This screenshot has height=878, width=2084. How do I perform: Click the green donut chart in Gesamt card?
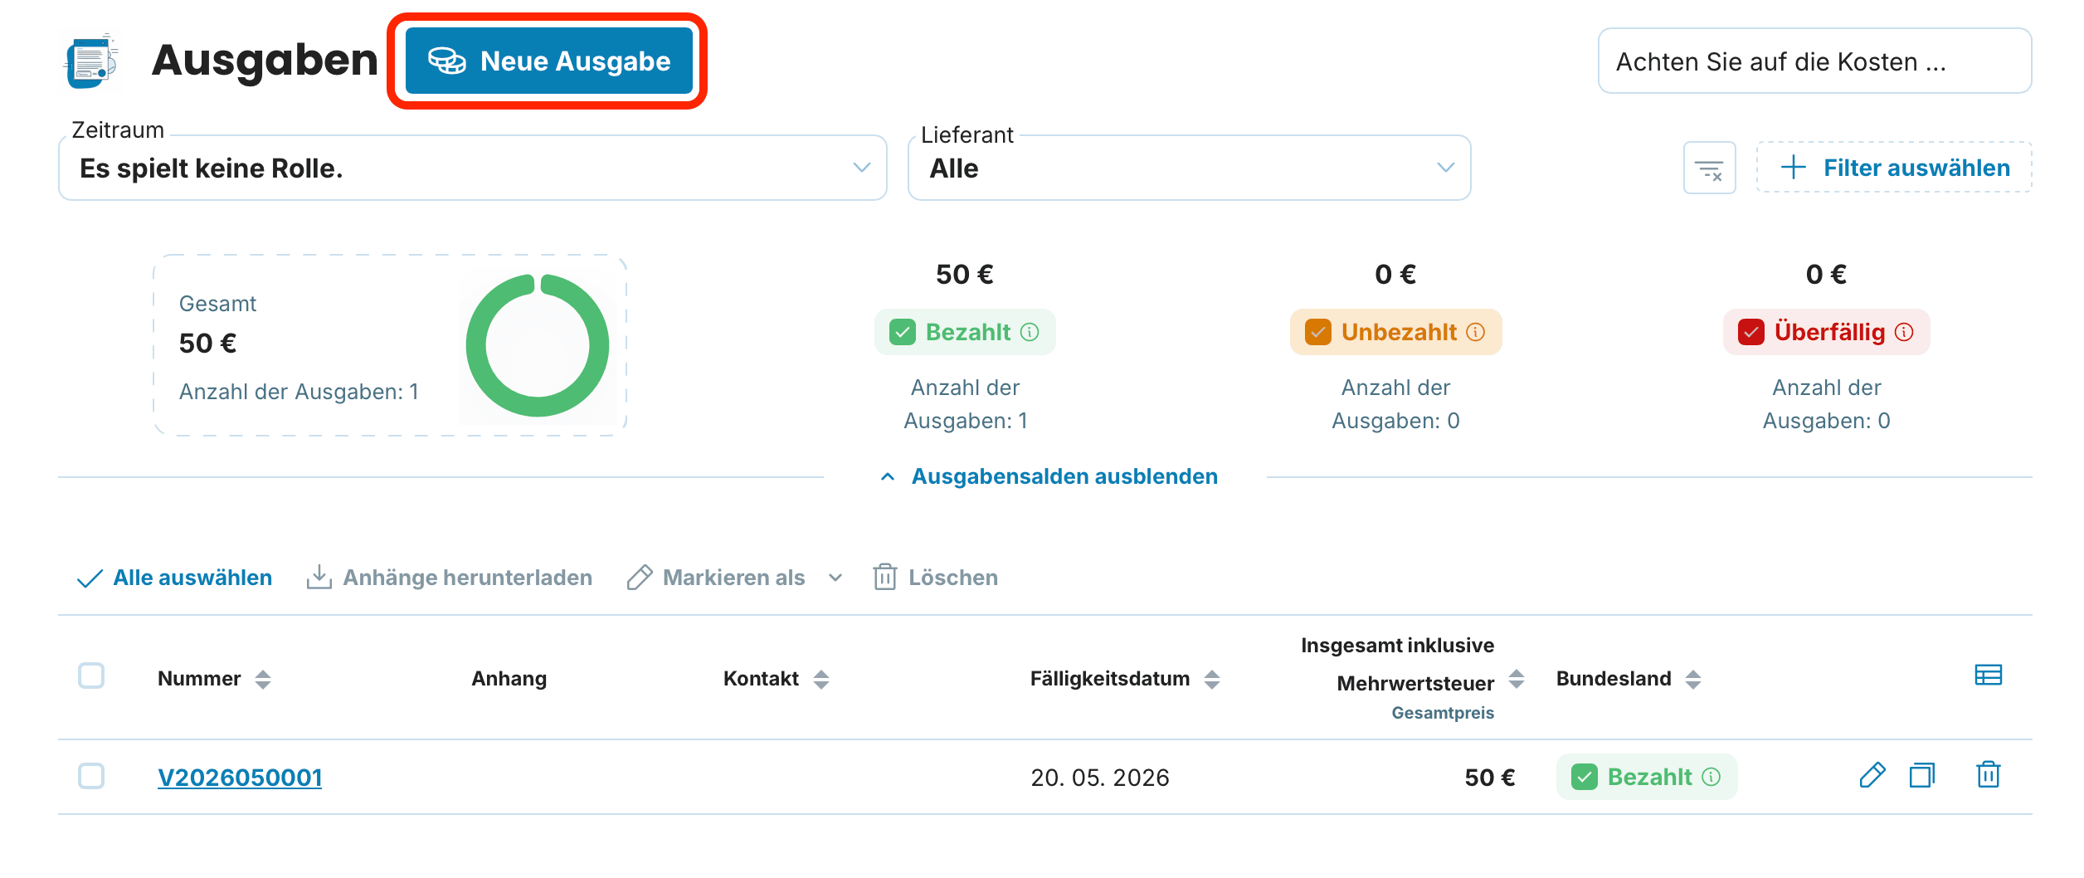coord(538,345)
